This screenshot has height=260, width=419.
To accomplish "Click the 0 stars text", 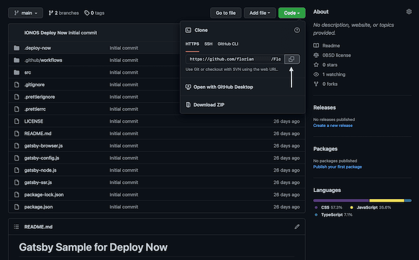I will coord(330,64).
